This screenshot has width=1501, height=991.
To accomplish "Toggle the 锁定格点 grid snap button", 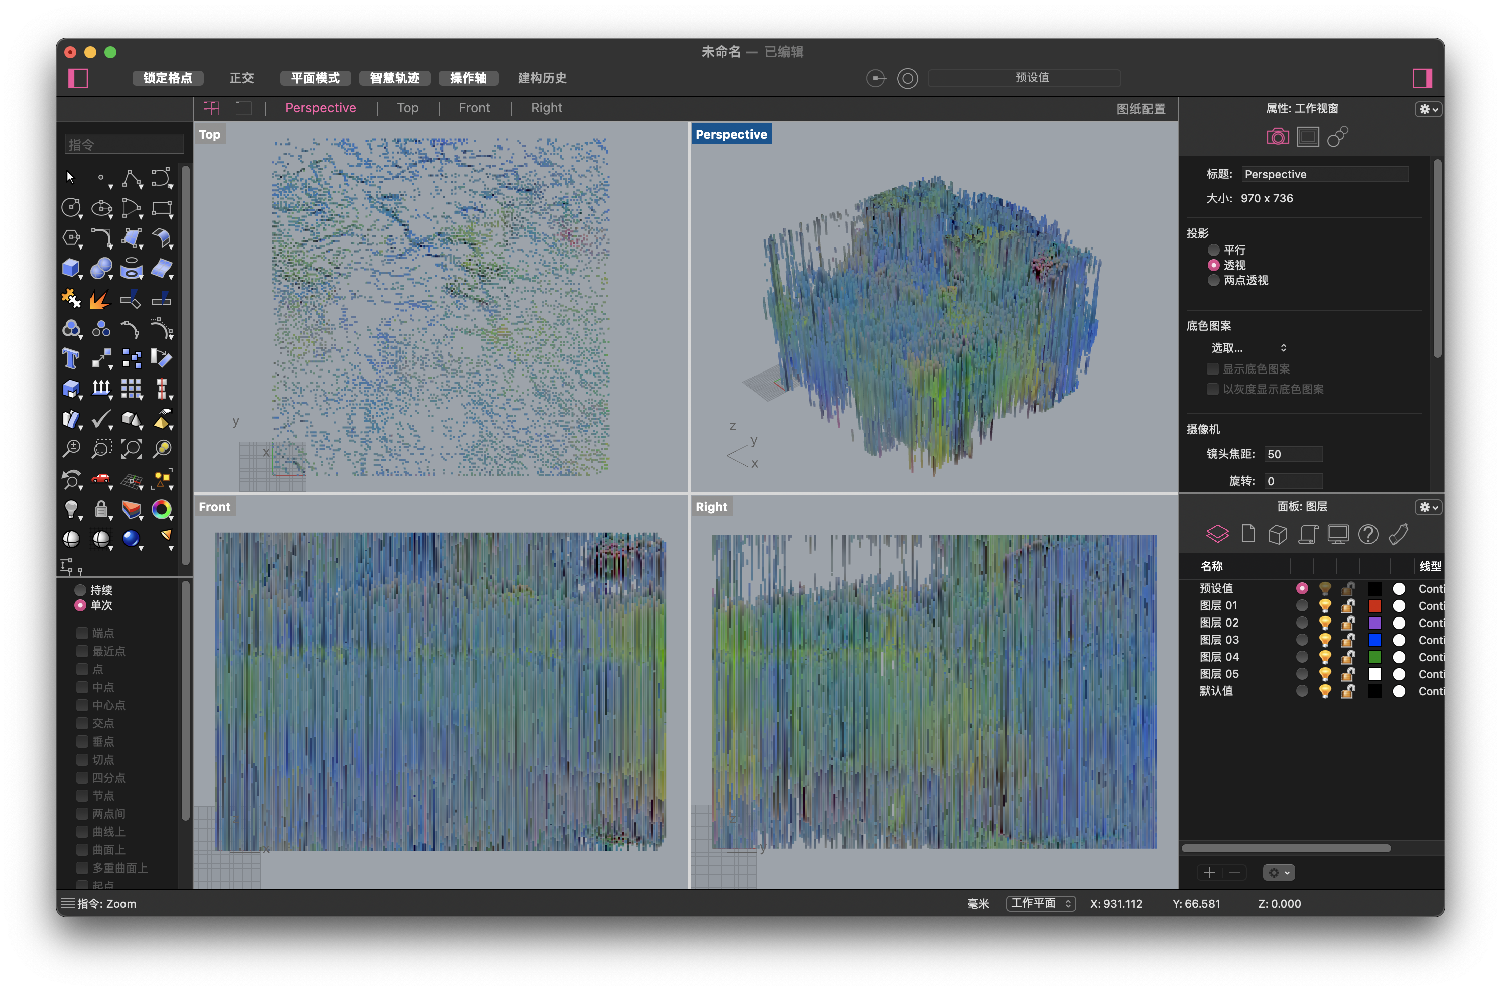I will 168,78.
